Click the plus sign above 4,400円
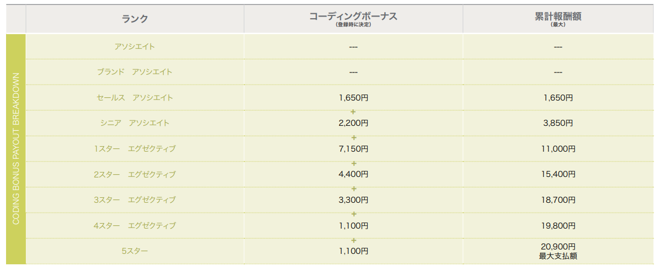This screenshot has height=272, width=659. pyautogui.click(x=353, y=163)
